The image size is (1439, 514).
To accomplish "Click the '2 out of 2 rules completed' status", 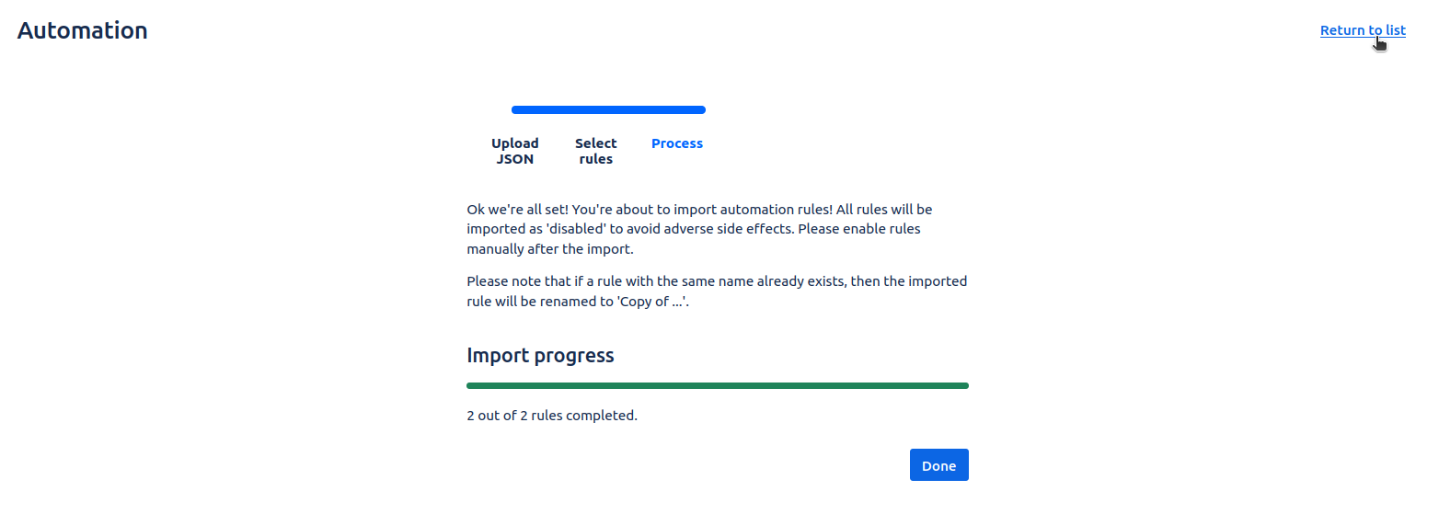I will coord(551,416).
